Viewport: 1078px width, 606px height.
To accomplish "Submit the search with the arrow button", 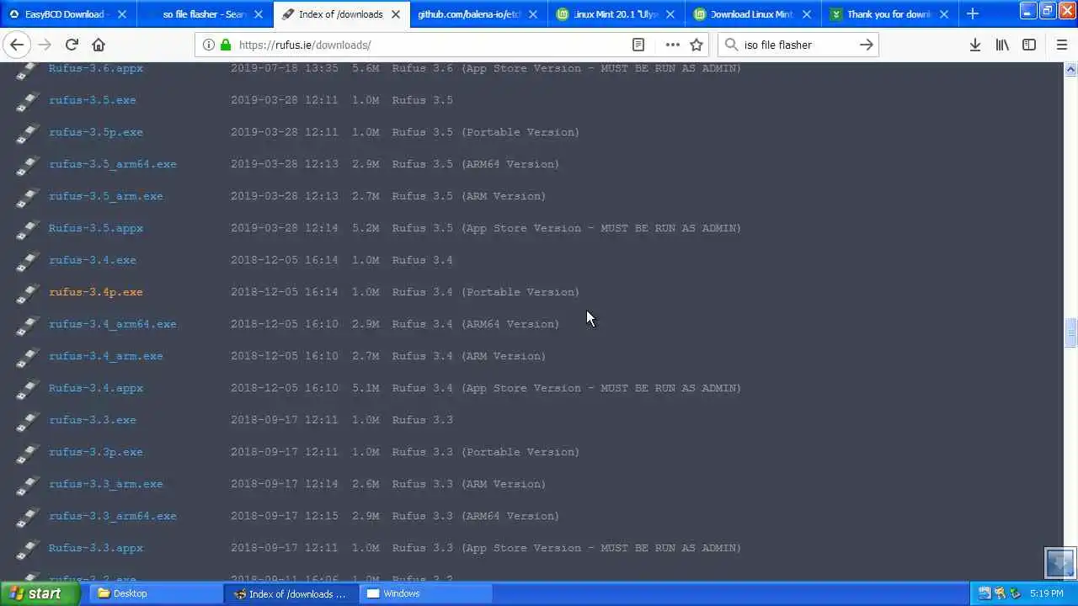I will 866,45.
